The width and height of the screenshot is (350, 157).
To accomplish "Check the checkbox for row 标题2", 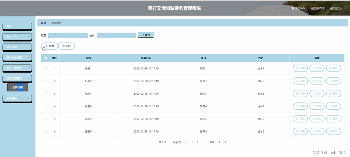I will [x=46, y=81].
